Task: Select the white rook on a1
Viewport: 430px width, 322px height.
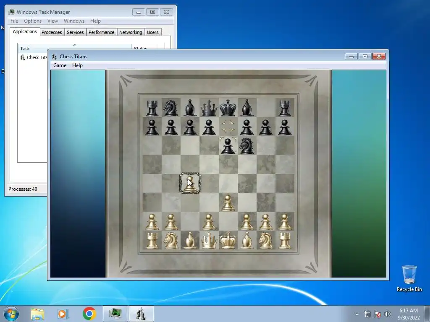Action: pos(152,240)
